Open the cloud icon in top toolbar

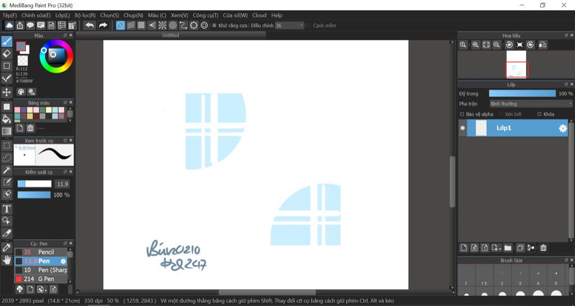9,25
